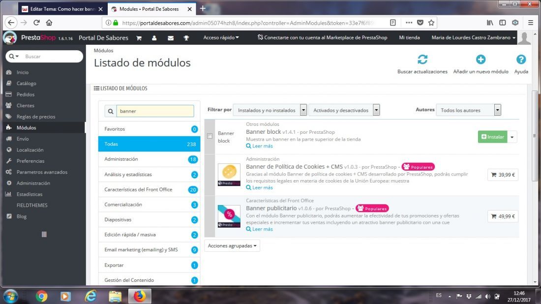This screenshot has height=304, width=541.
Task: Click the Banner de Política de Cookies thumbnail
Action: tap(229, 175)
